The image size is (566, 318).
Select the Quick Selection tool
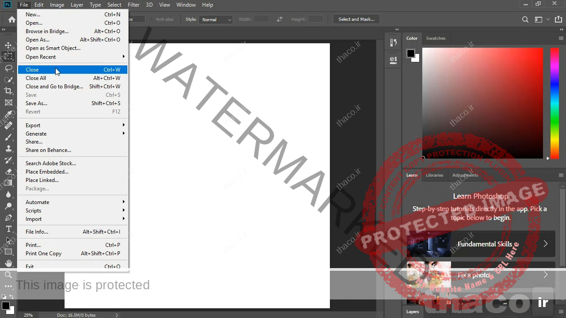[x=8, y=79]
